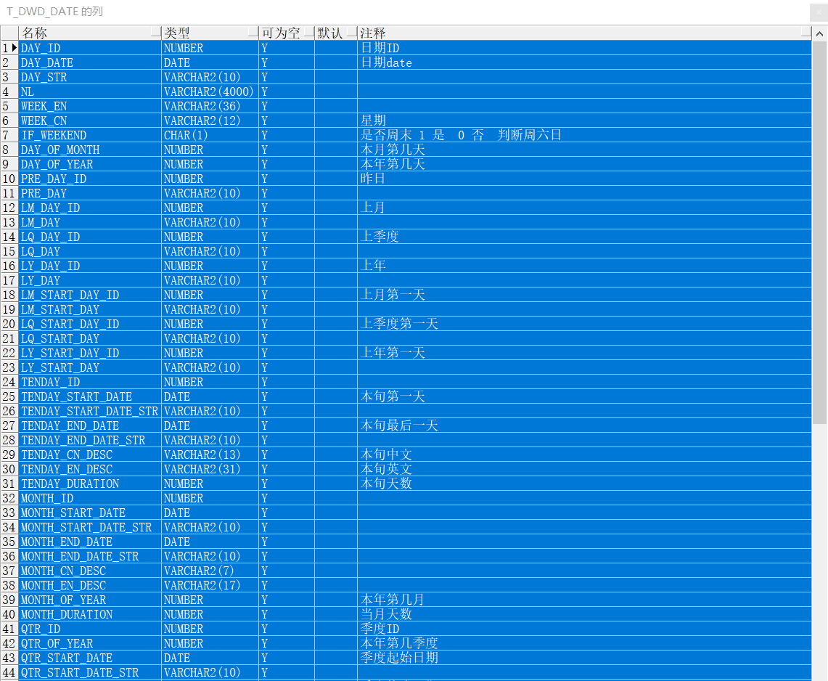Click the 默认 column header

click(x=331, y=33)
